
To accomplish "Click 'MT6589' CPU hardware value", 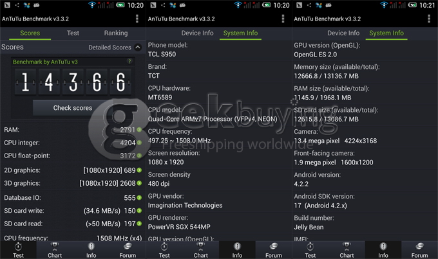I will point(160,97).
